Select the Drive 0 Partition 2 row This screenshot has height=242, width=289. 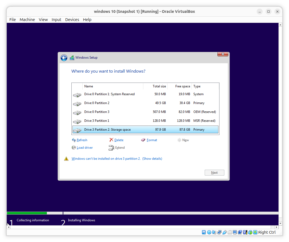click(145, 103)
